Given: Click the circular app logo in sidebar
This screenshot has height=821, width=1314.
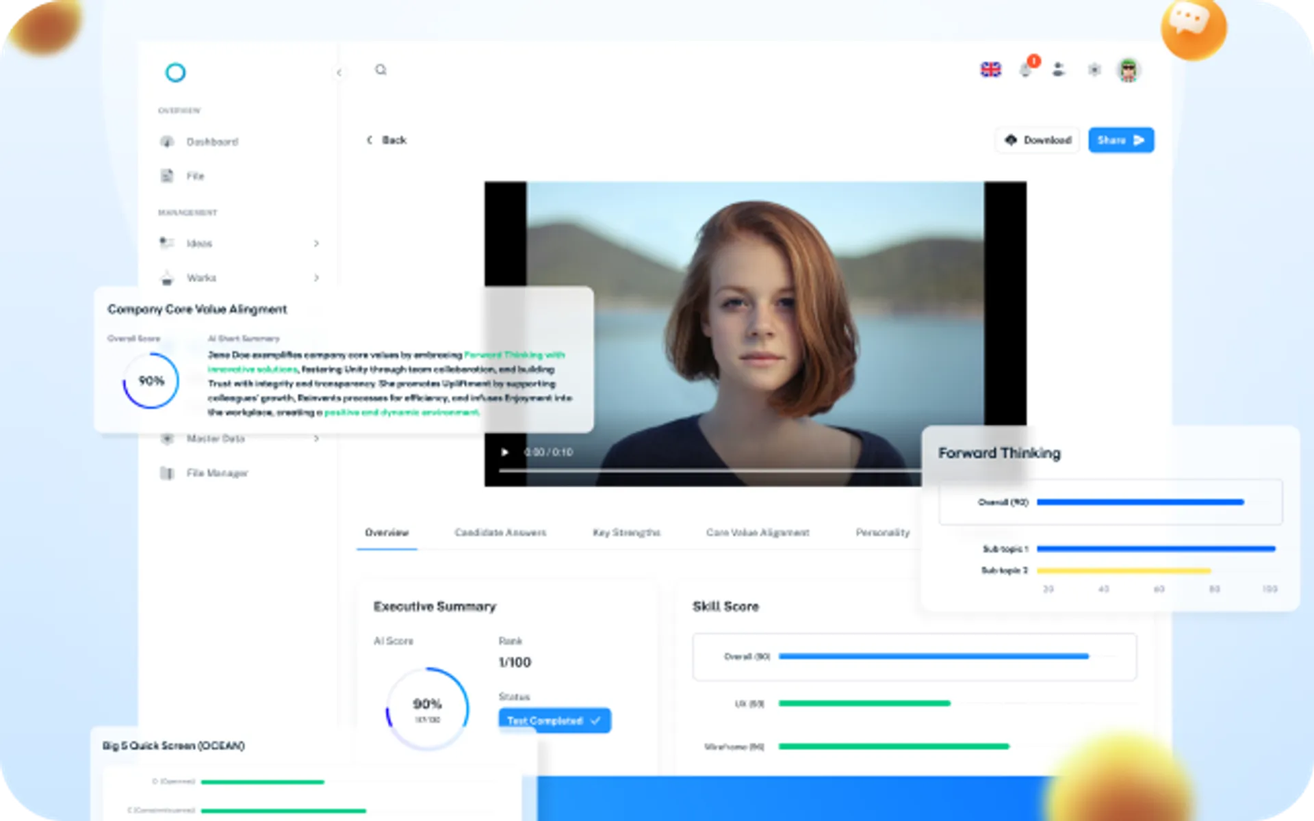Looking at the screenshot, I should coord(176,73).
